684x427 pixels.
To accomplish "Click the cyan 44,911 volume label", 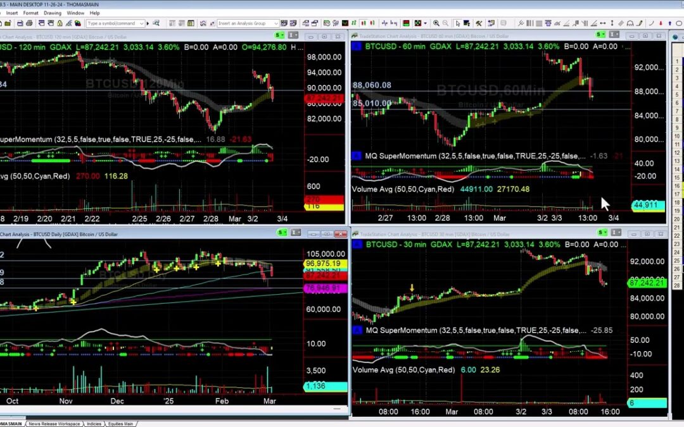I will [x=649, y=205].
